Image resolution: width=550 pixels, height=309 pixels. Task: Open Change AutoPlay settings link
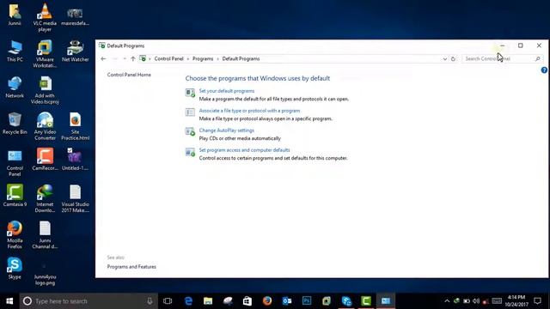(x=226, y=130)
